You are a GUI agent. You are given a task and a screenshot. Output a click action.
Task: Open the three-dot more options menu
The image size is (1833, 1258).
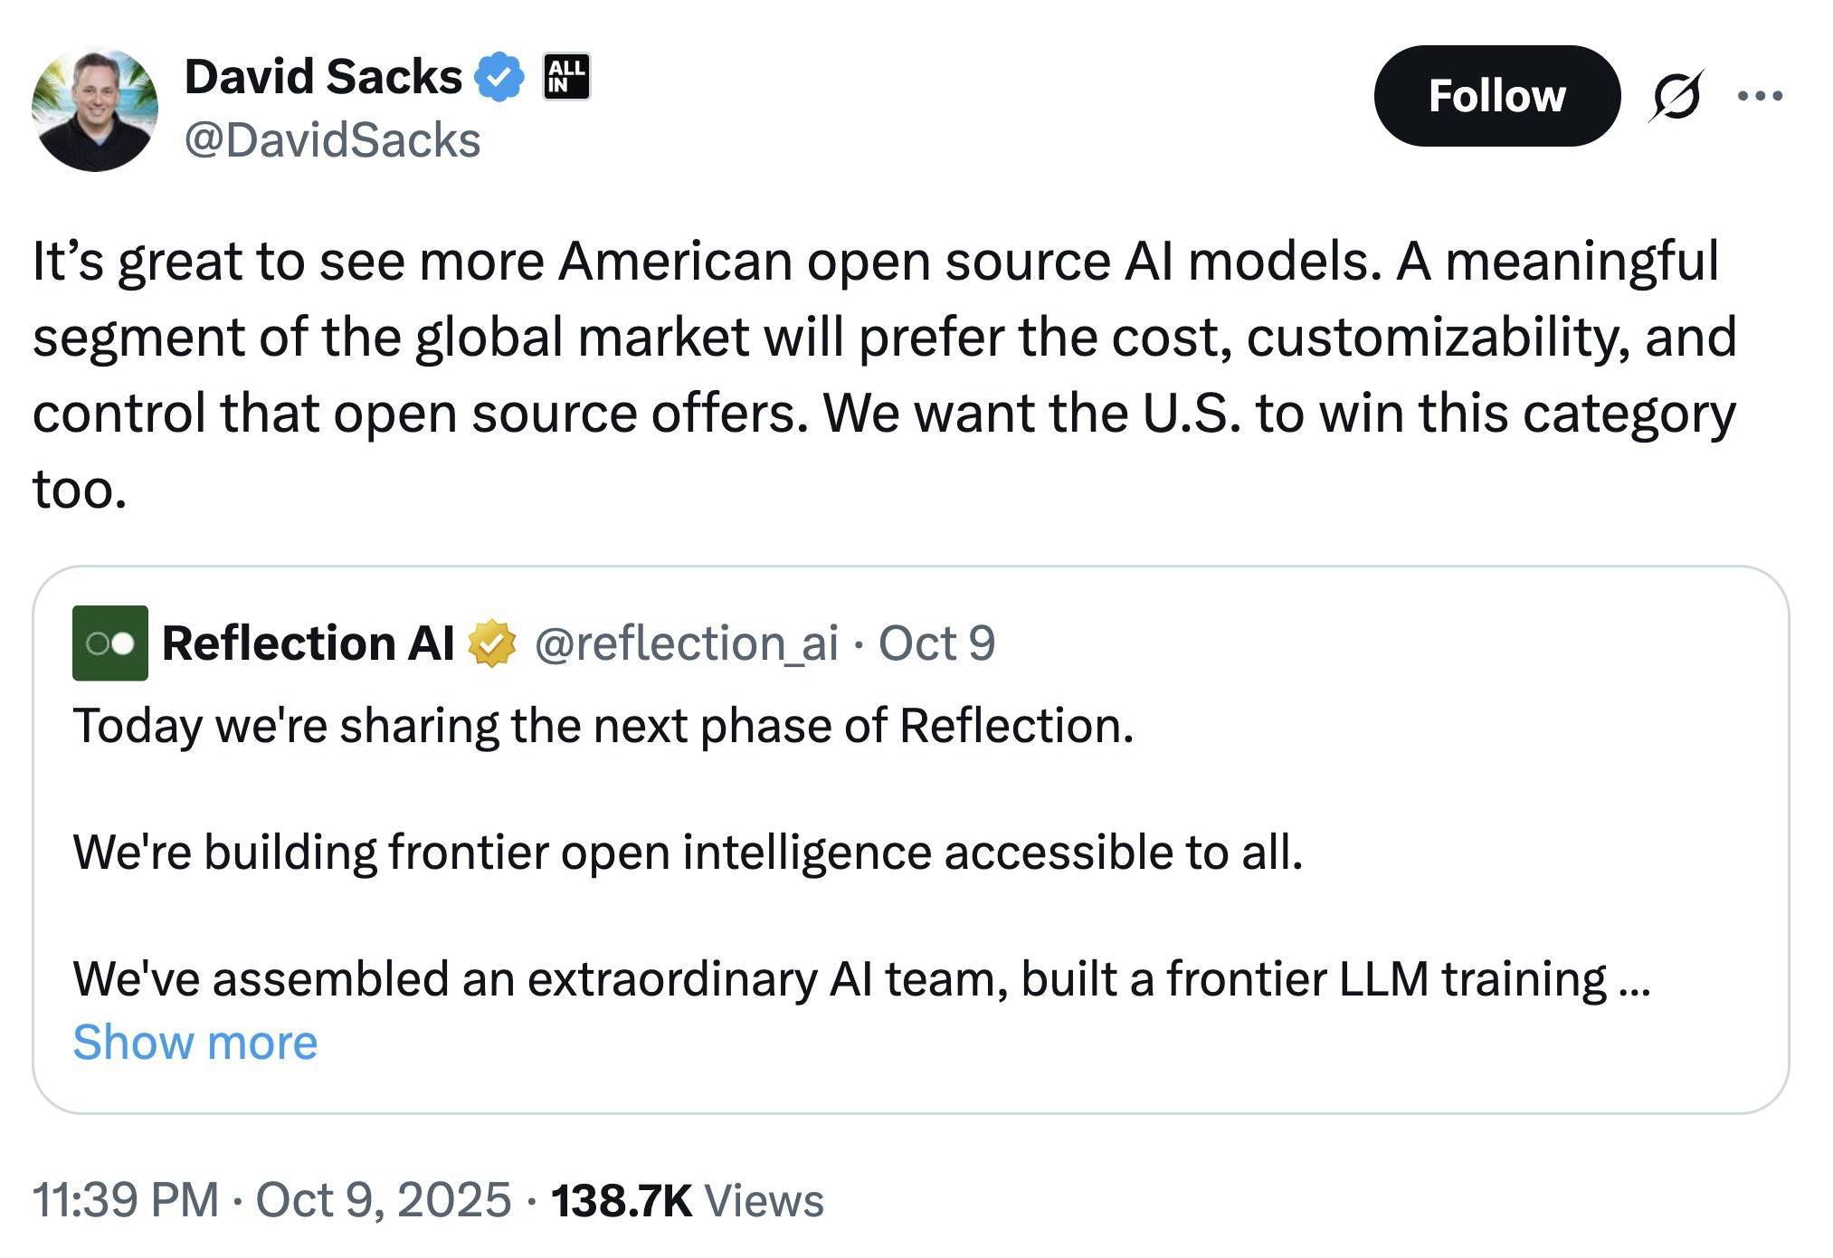coord(1760,96)
